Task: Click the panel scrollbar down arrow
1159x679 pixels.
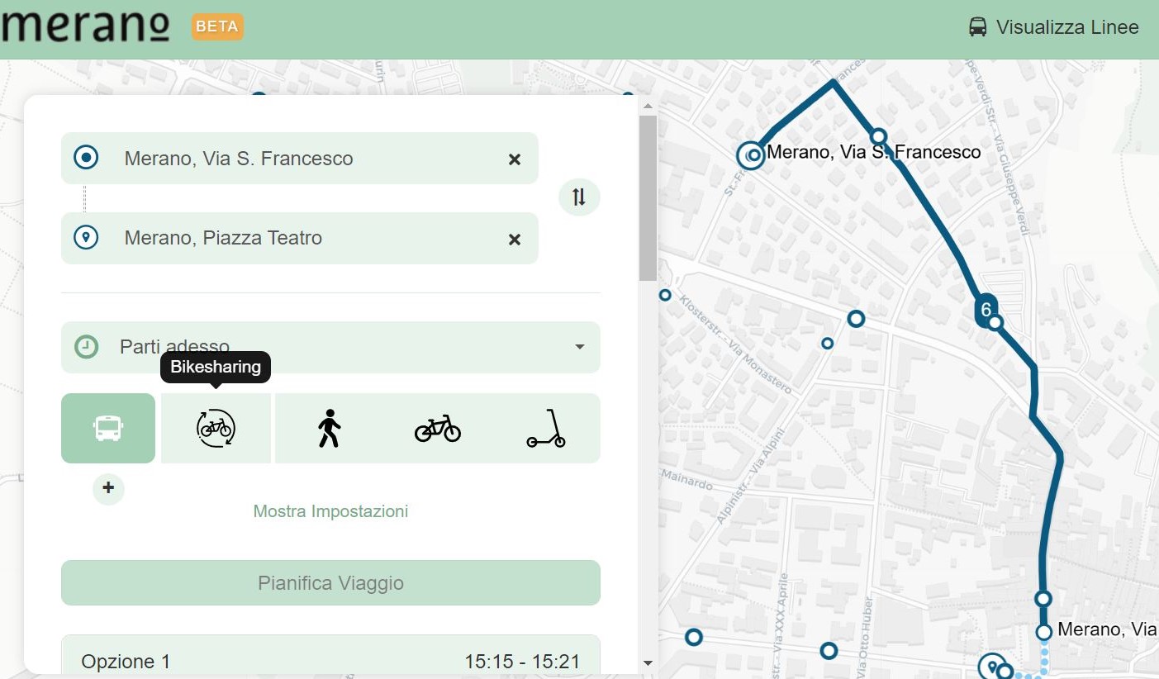Action: coord(648,663)
